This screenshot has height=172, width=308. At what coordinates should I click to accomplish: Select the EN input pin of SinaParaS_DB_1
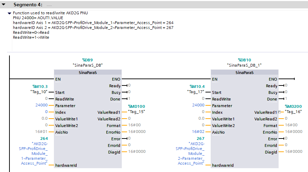pyautogui.click(x=215, y=79)
